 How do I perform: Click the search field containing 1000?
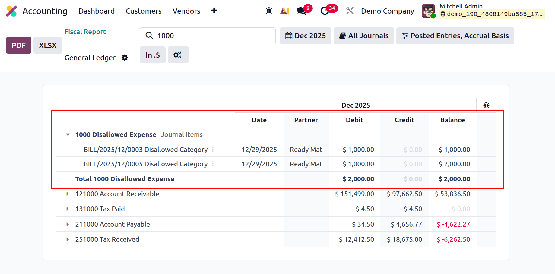click(x=208, y=36)
